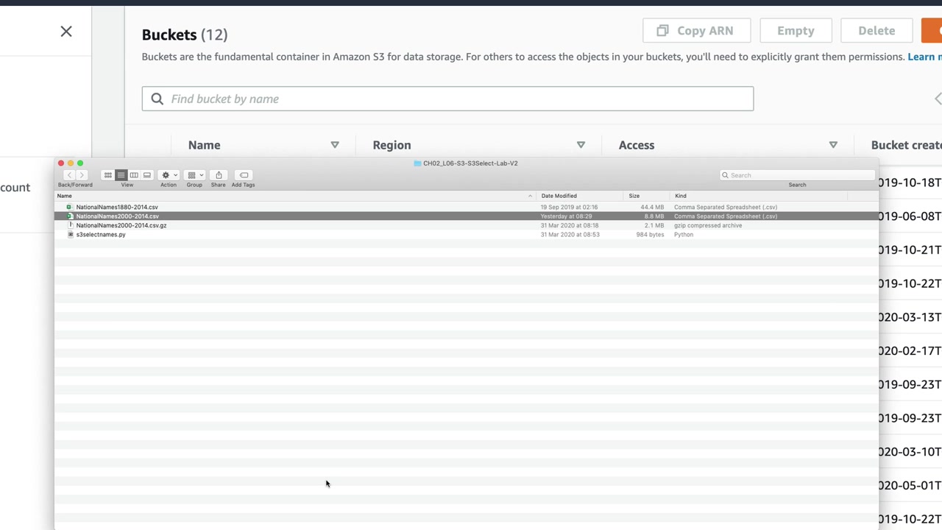Click the Finder Share icon
The width and height of the screenshot is (942, 530).
point(219,175)
